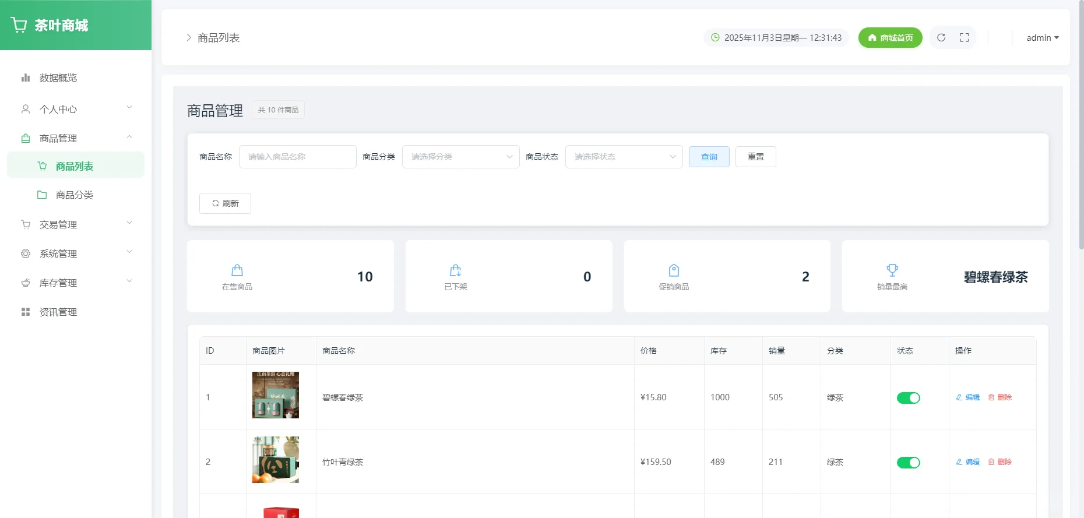Open 商品分类 in sidebar

pos(76,195)
